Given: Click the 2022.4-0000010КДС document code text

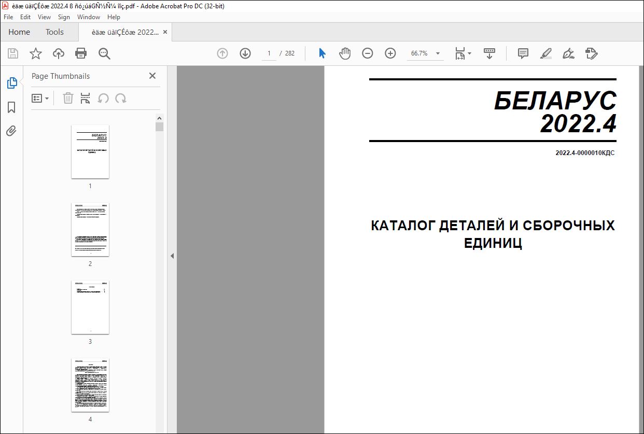Looking at the screenshot, I should (585, 153).
